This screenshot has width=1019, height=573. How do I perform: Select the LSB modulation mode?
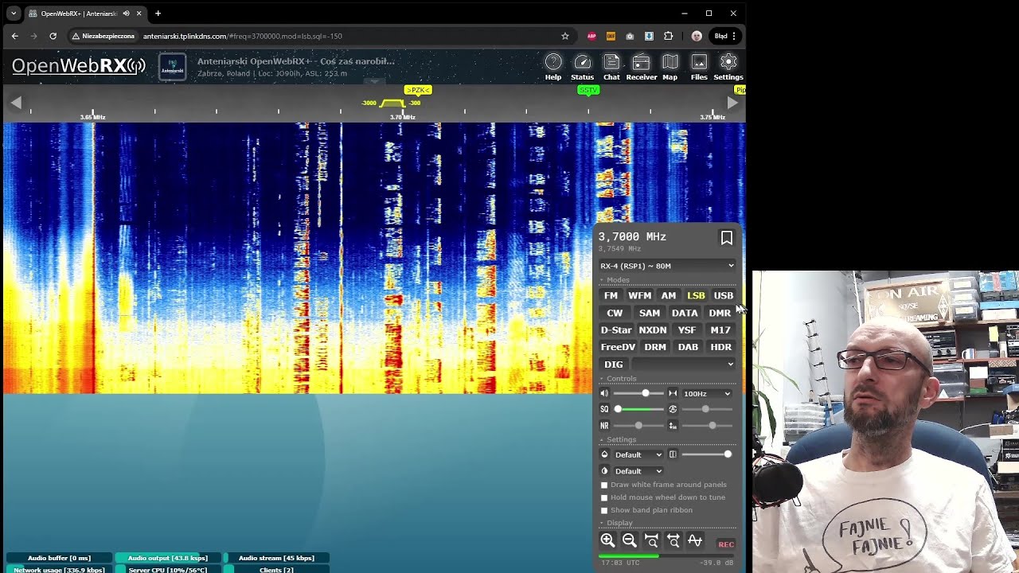tap(696, 295)
